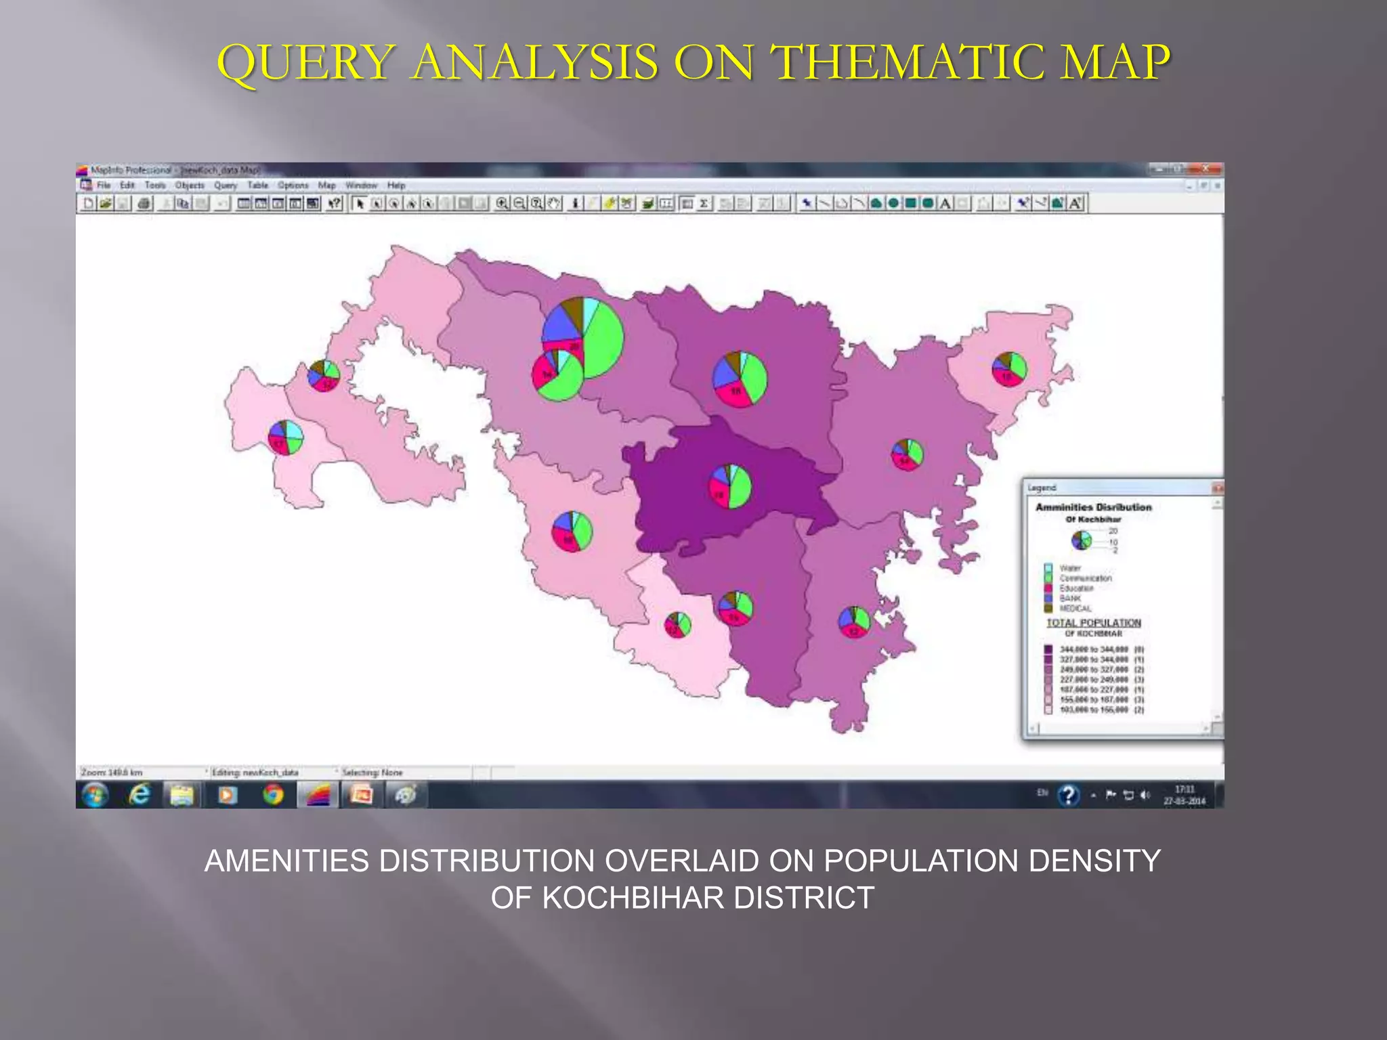1387x1040 pixels.
Task: Open the Window menu
Action: (x=362, y=185)
